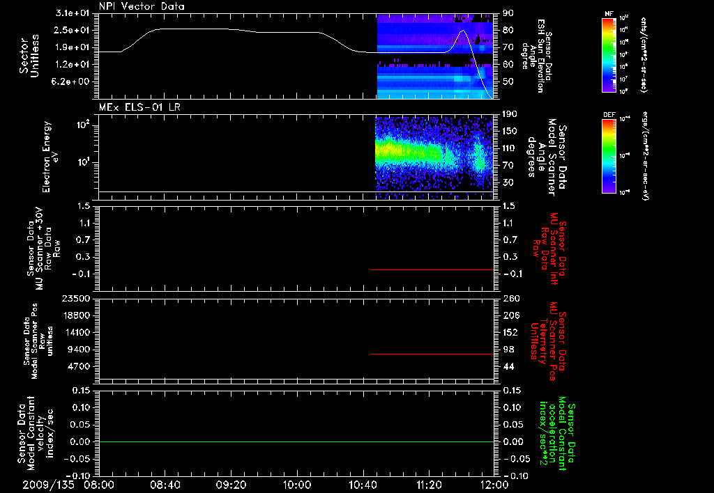This screenshot has height=493, width=714.
Task: Click the "44" telemetry axis value
Action: (x=508, y=366)
